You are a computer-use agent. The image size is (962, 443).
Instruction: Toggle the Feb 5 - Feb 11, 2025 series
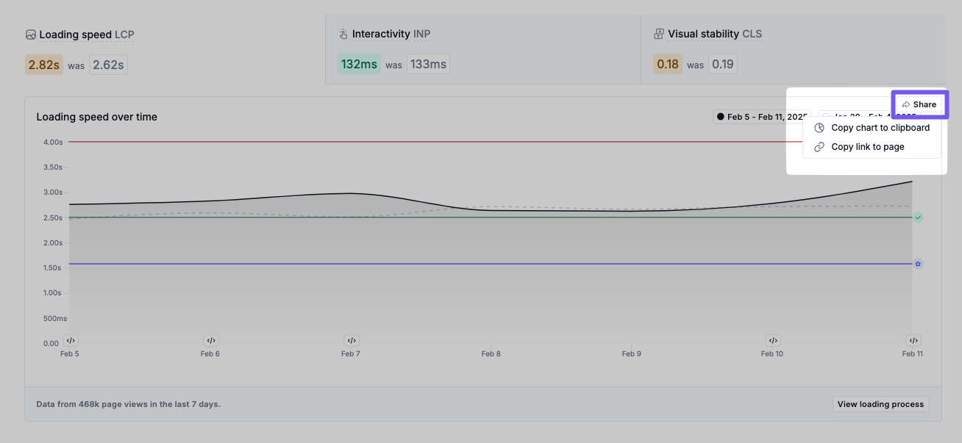pyautogui.click(x=761, y=117)
